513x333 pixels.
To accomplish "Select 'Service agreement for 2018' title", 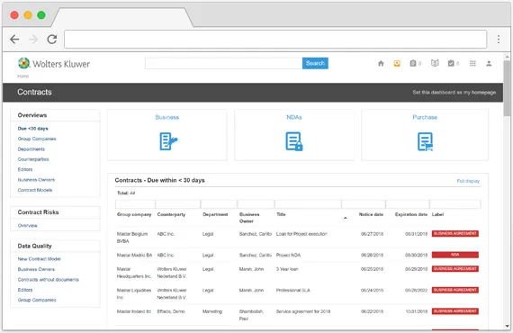I will (x=303, y=311).
